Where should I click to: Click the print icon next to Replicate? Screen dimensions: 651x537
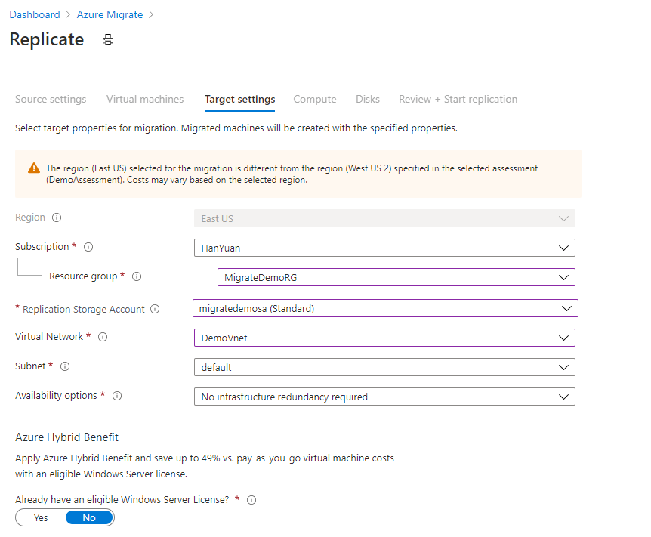pyautogui.click(x=108, y=39)
